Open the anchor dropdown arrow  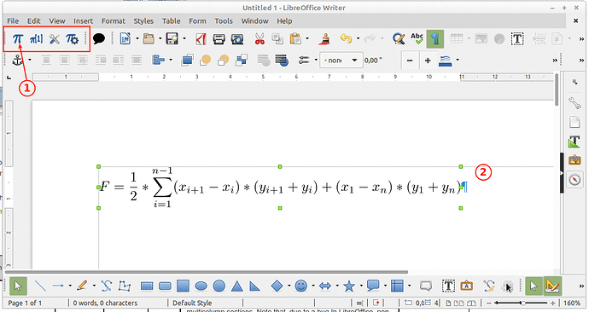[30, 60]
